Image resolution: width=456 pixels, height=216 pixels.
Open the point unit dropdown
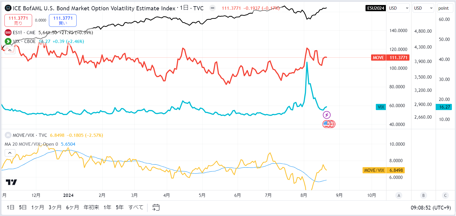[x=445, y=8]
